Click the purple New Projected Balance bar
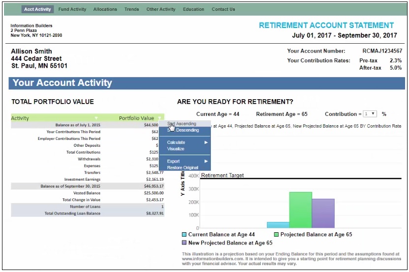 click(323, 214)
